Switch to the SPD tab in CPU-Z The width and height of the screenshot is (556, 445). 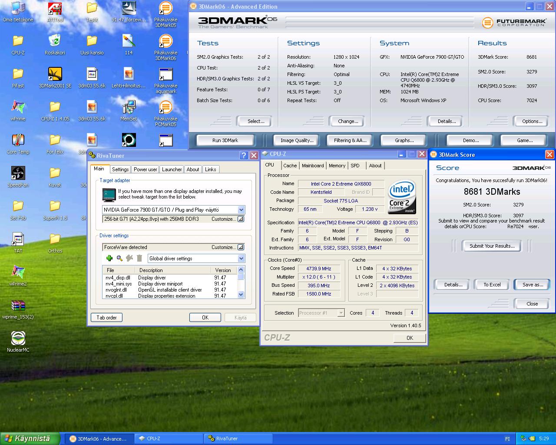(355, 166)
